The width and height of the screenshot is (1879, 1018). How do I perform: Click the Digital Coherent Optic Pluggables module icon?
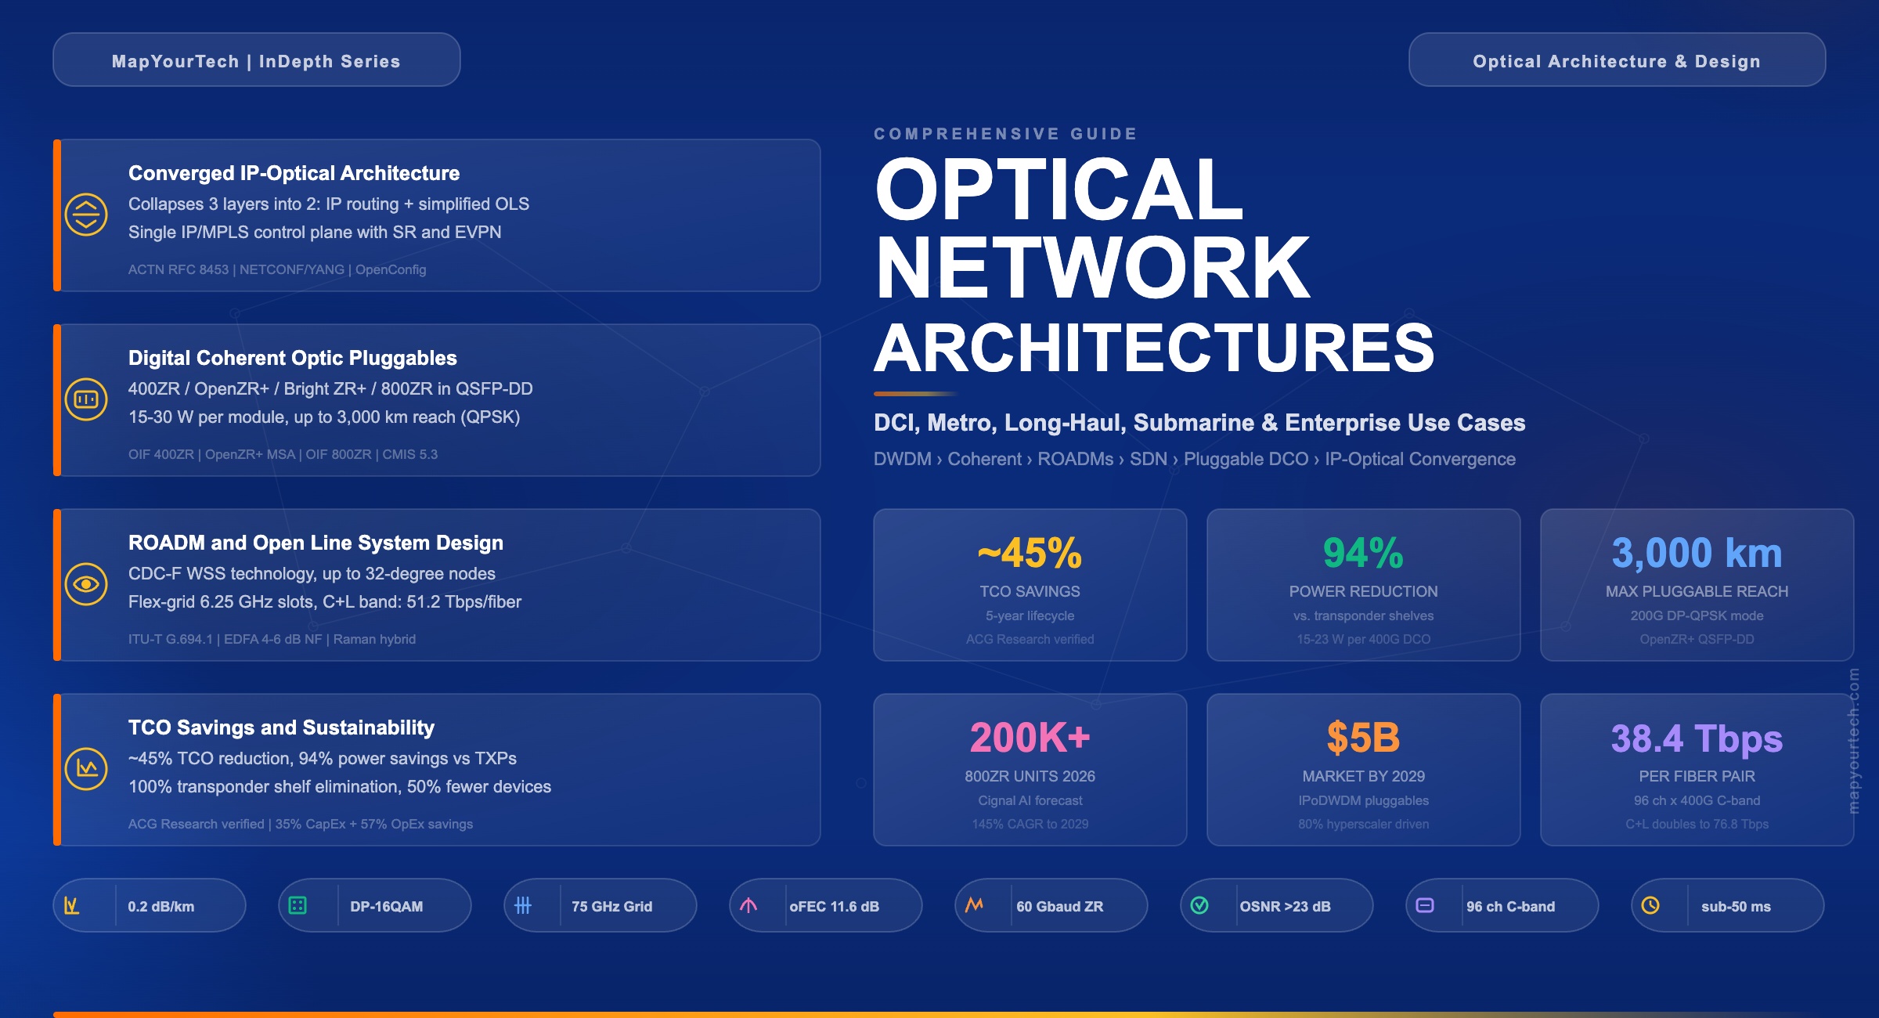point(86,399)
